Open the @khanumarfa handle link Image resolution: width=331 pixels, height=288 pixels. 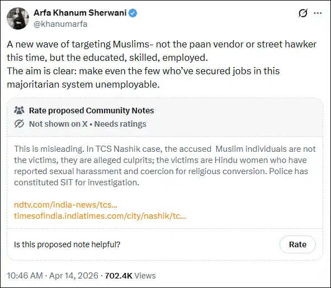point(60,24)
